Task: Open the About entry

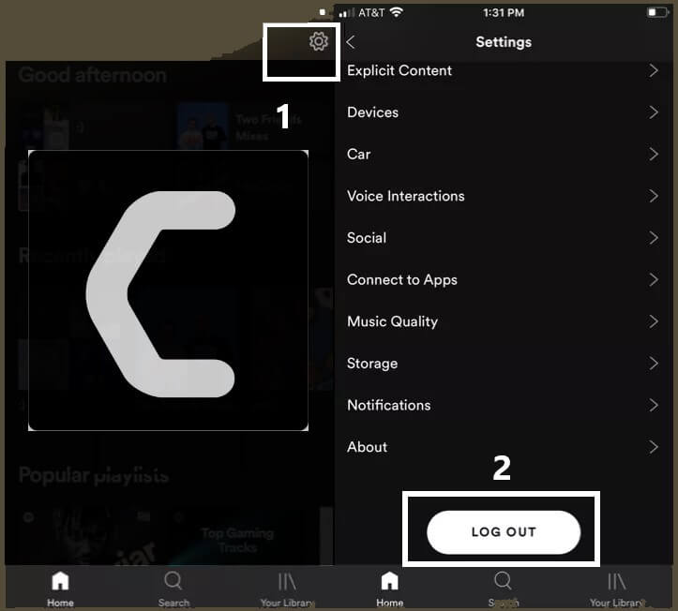Action: click(368, 447)
